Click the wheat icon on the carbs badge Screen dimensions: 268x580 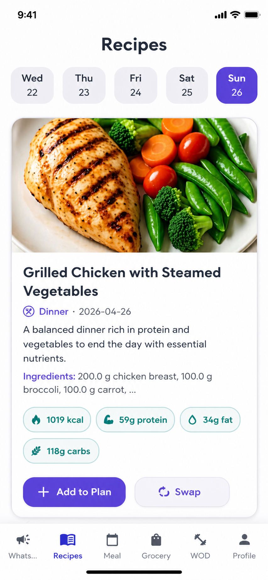click(x=36, y=451)
